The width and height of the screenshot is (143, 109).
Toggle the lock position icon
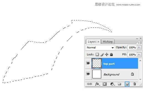coord(106,54)
